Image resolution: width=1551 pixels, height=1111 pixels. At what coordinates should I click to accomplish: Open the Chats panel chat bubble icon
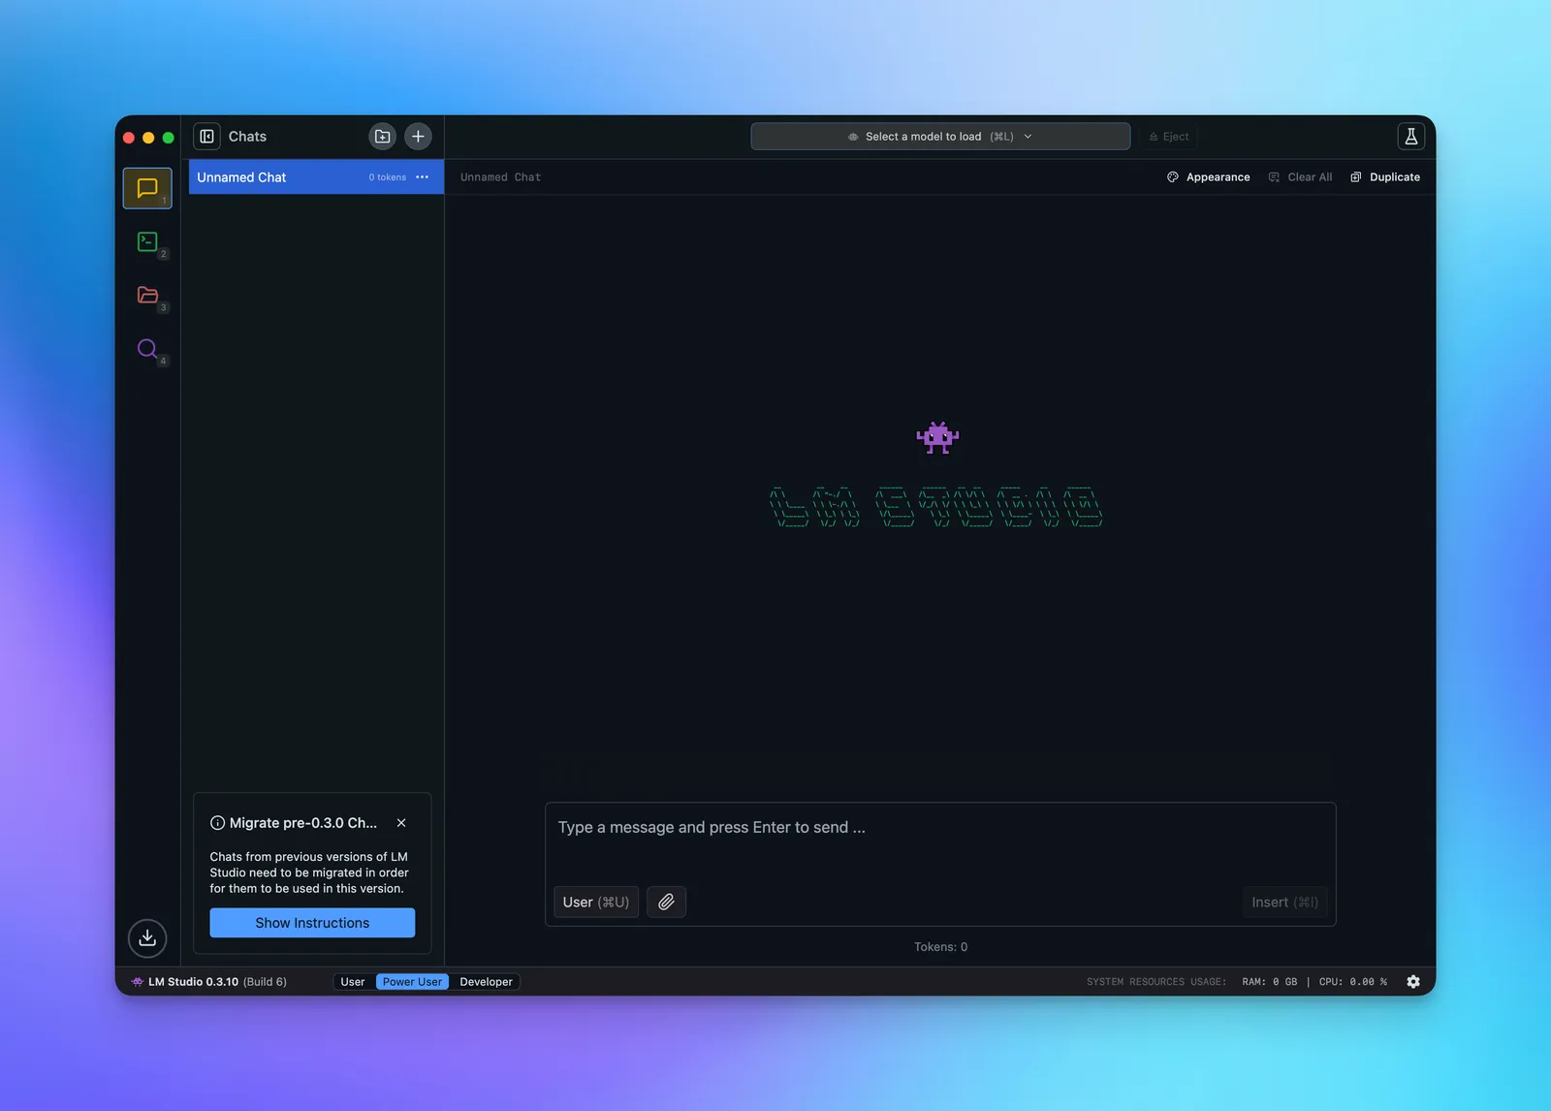click(x=147, y=187)
